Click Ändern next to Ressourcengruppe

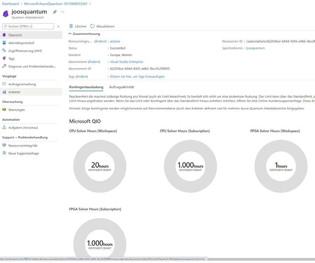(x=100, y=41)
